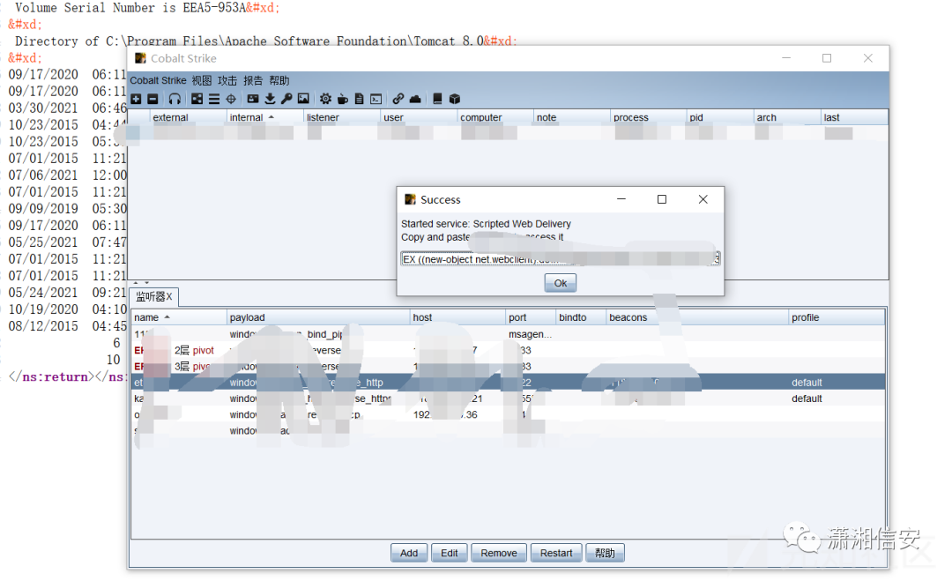Close the 监听器 tab with its X
The width and height of the screenshot is (952, 581).
(169, 296)
